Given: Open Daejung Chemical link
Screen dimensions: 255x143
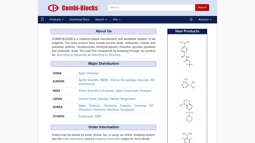Looking at the screenshot, I should (x=133, y=106).
